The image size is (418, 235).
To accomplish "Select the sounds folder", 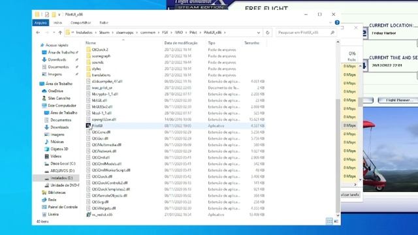I will tap(97, 63).
